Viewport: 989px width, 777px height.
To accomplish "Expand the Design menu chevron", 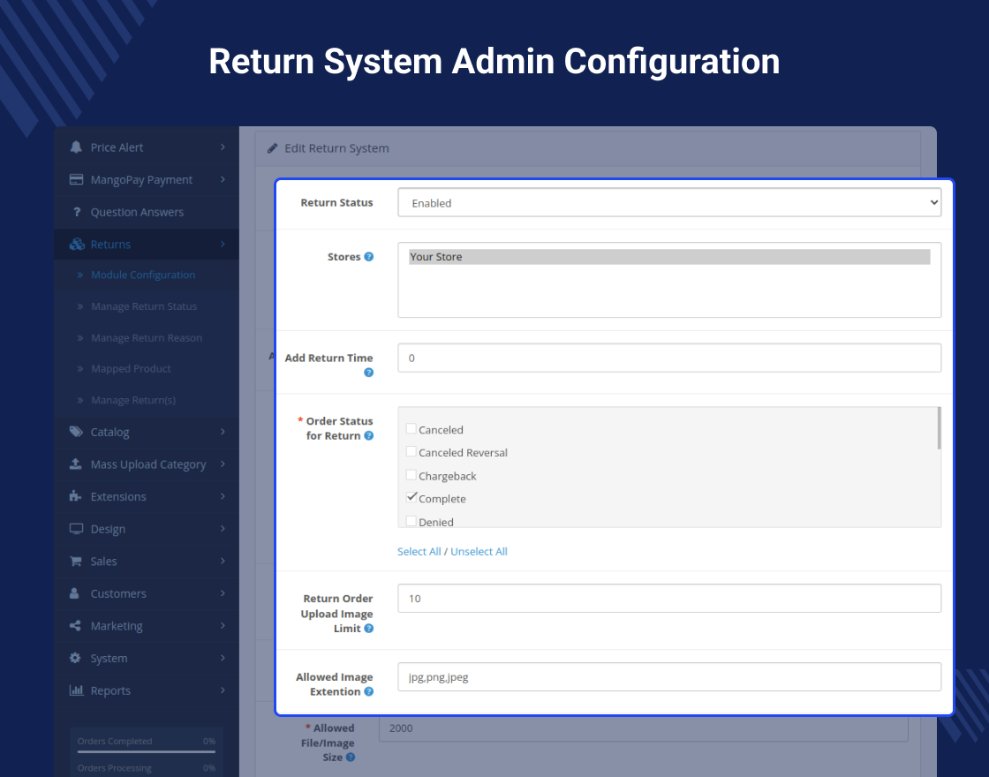I will 223,529.
